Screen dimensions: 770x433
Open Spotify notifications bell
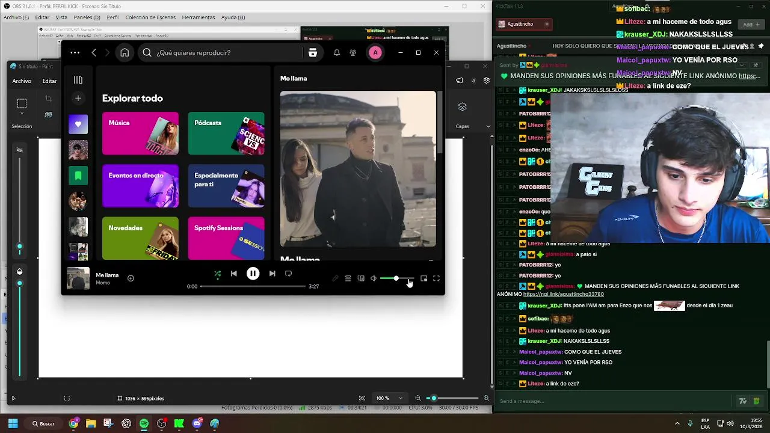[x=337, y=52]
